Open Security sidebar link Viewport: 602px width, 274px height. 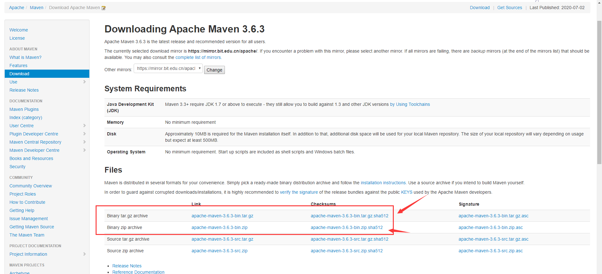17,167
